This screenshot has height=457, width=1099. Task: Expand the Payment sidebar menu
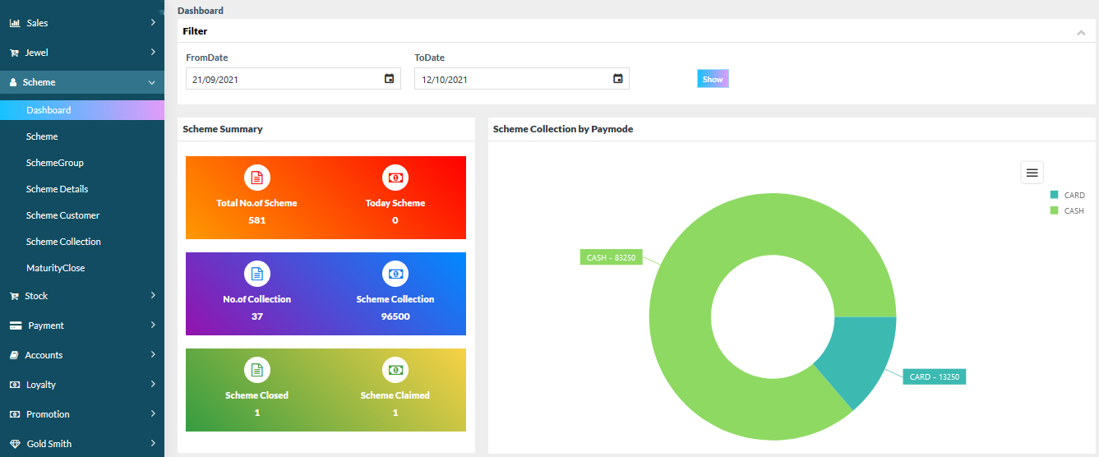click(82, 325)
